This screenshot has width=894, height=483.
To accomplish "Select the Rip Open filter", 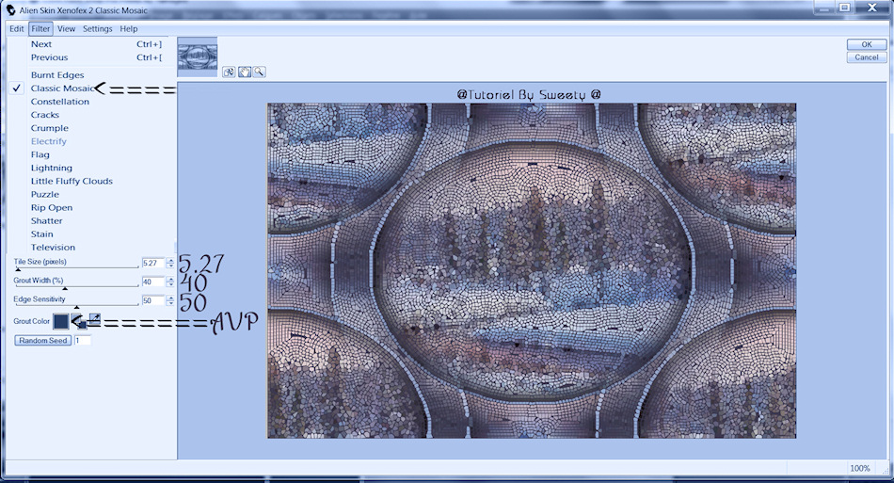I will [91, 207].
